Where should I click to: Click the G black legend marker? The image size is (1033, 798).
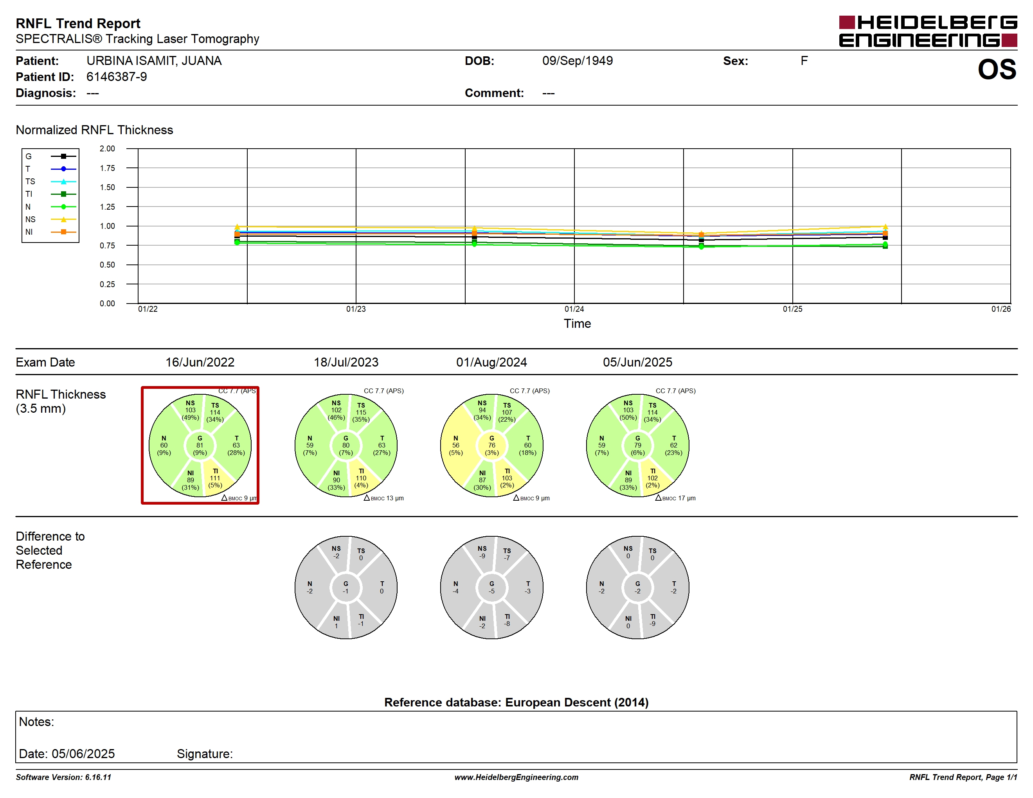point(63,156)
